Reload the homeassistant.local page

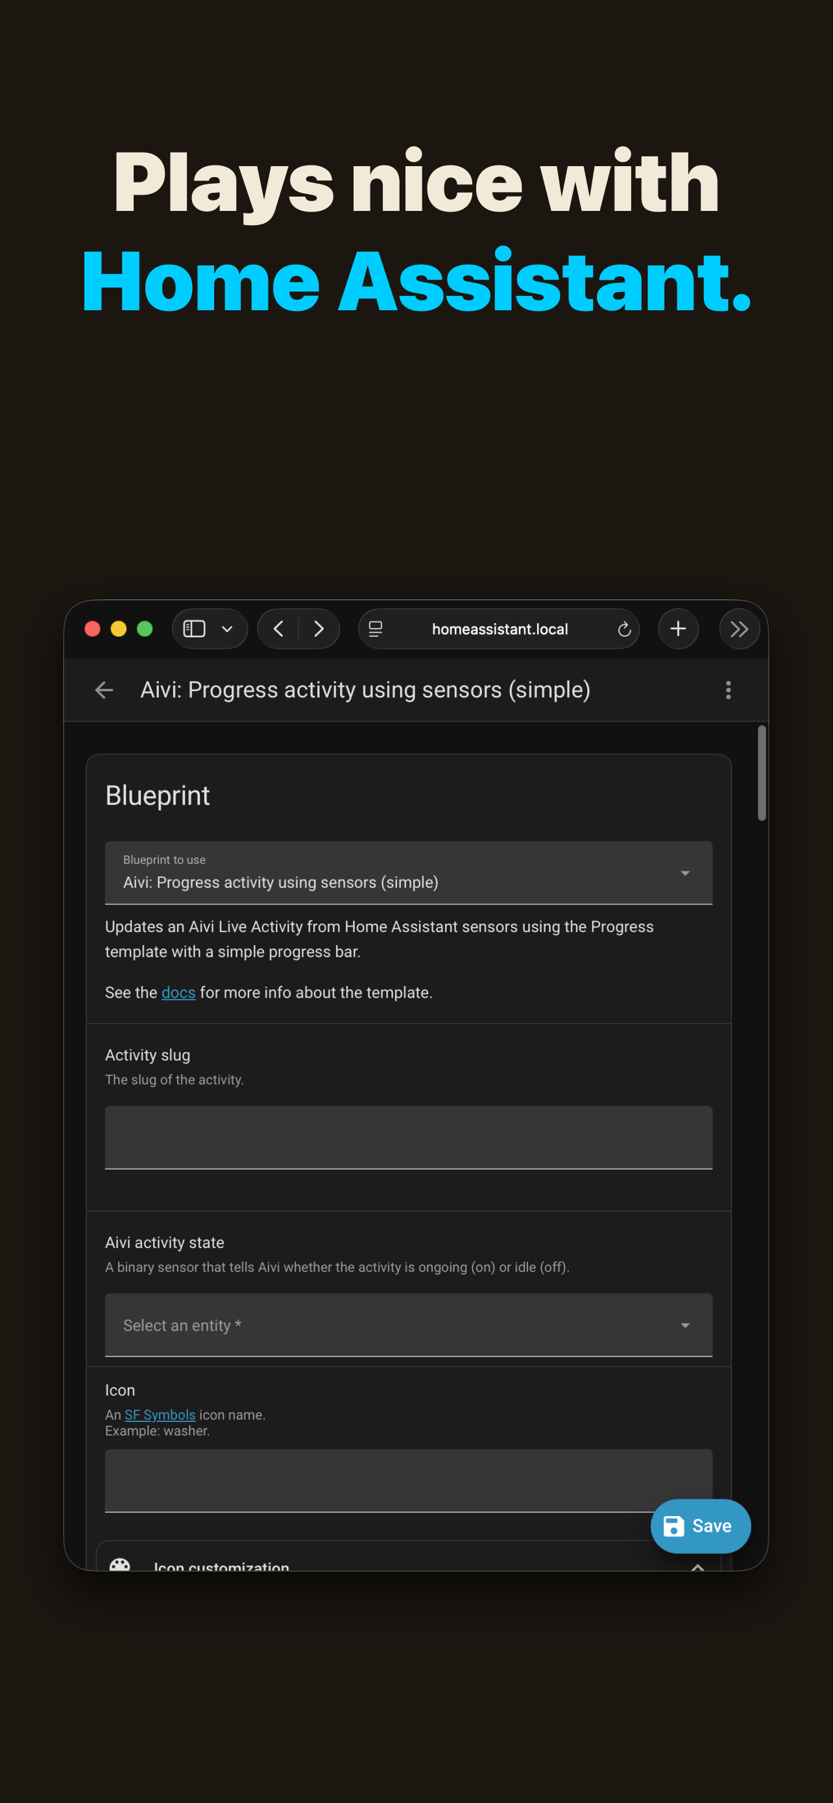[x=625, y=629]
